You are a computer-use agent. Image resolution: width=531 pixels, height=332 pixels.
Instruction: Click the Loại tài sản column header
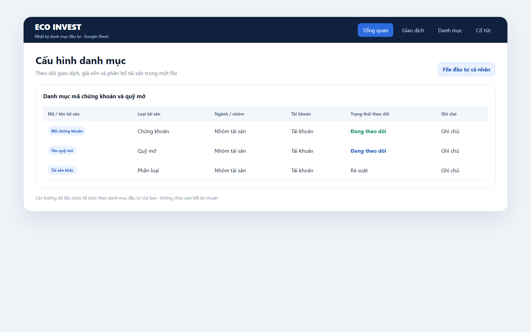coord(149,114)
